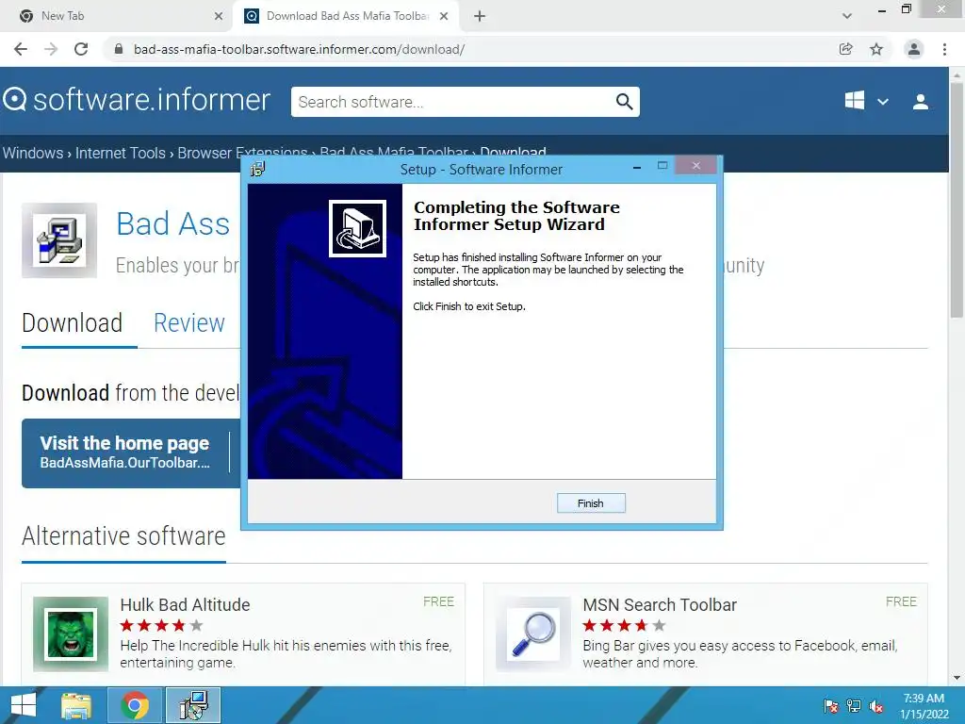The image size is (965, 724).
Task: Close the Bad Ass Mafia Toolbar tab
Action: (444, 16)
